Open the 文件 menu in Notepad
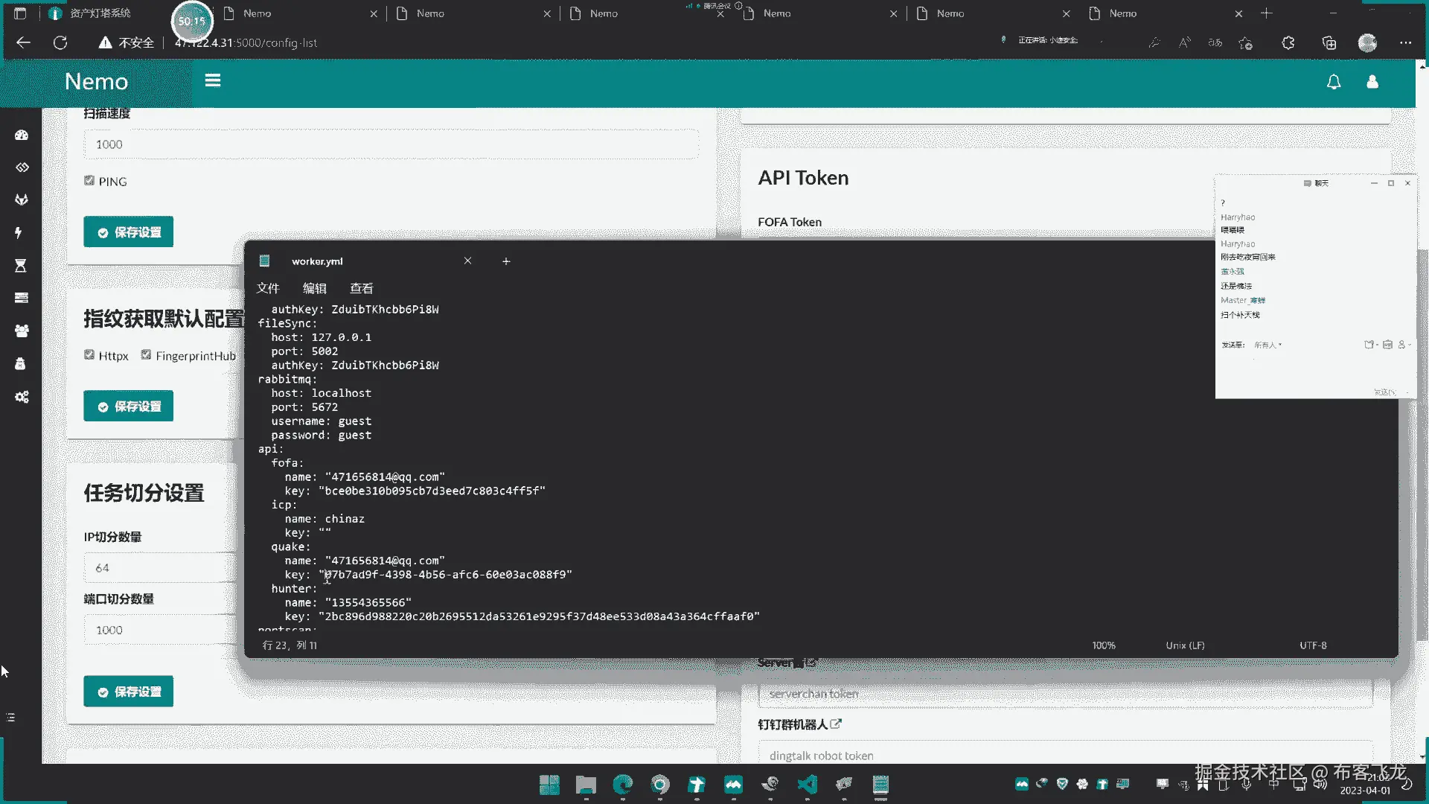The image size is (1429, 804). point(268,288)
